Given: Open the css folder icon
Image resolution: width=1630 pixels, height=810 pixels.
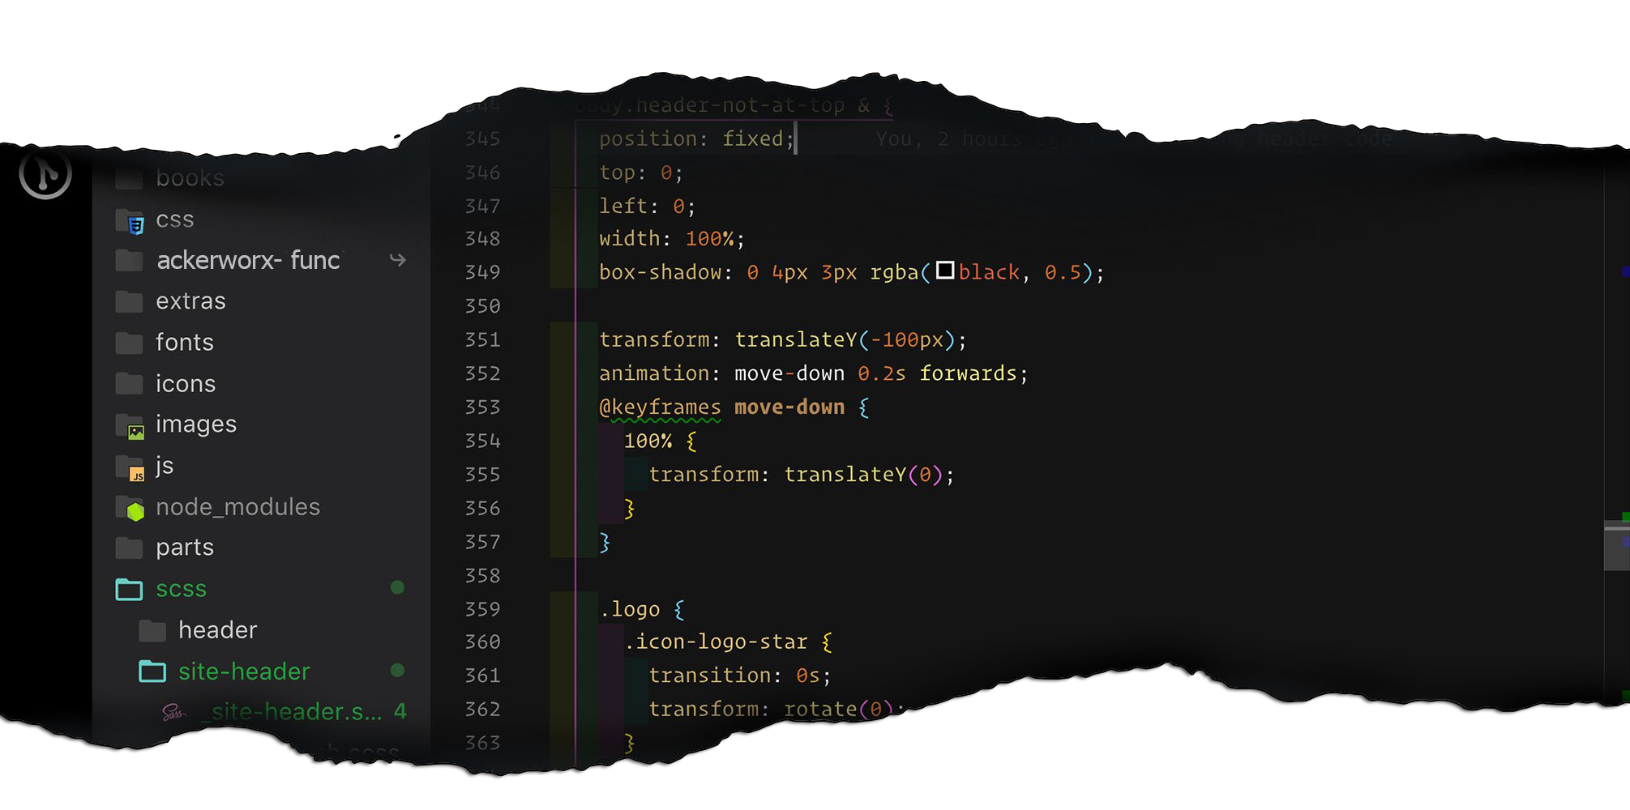Looking at the screenshot, I should 130,221.
